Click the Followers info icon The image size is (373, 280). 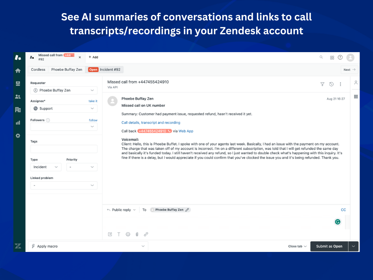pyautogui.click(x=48, y=120)
